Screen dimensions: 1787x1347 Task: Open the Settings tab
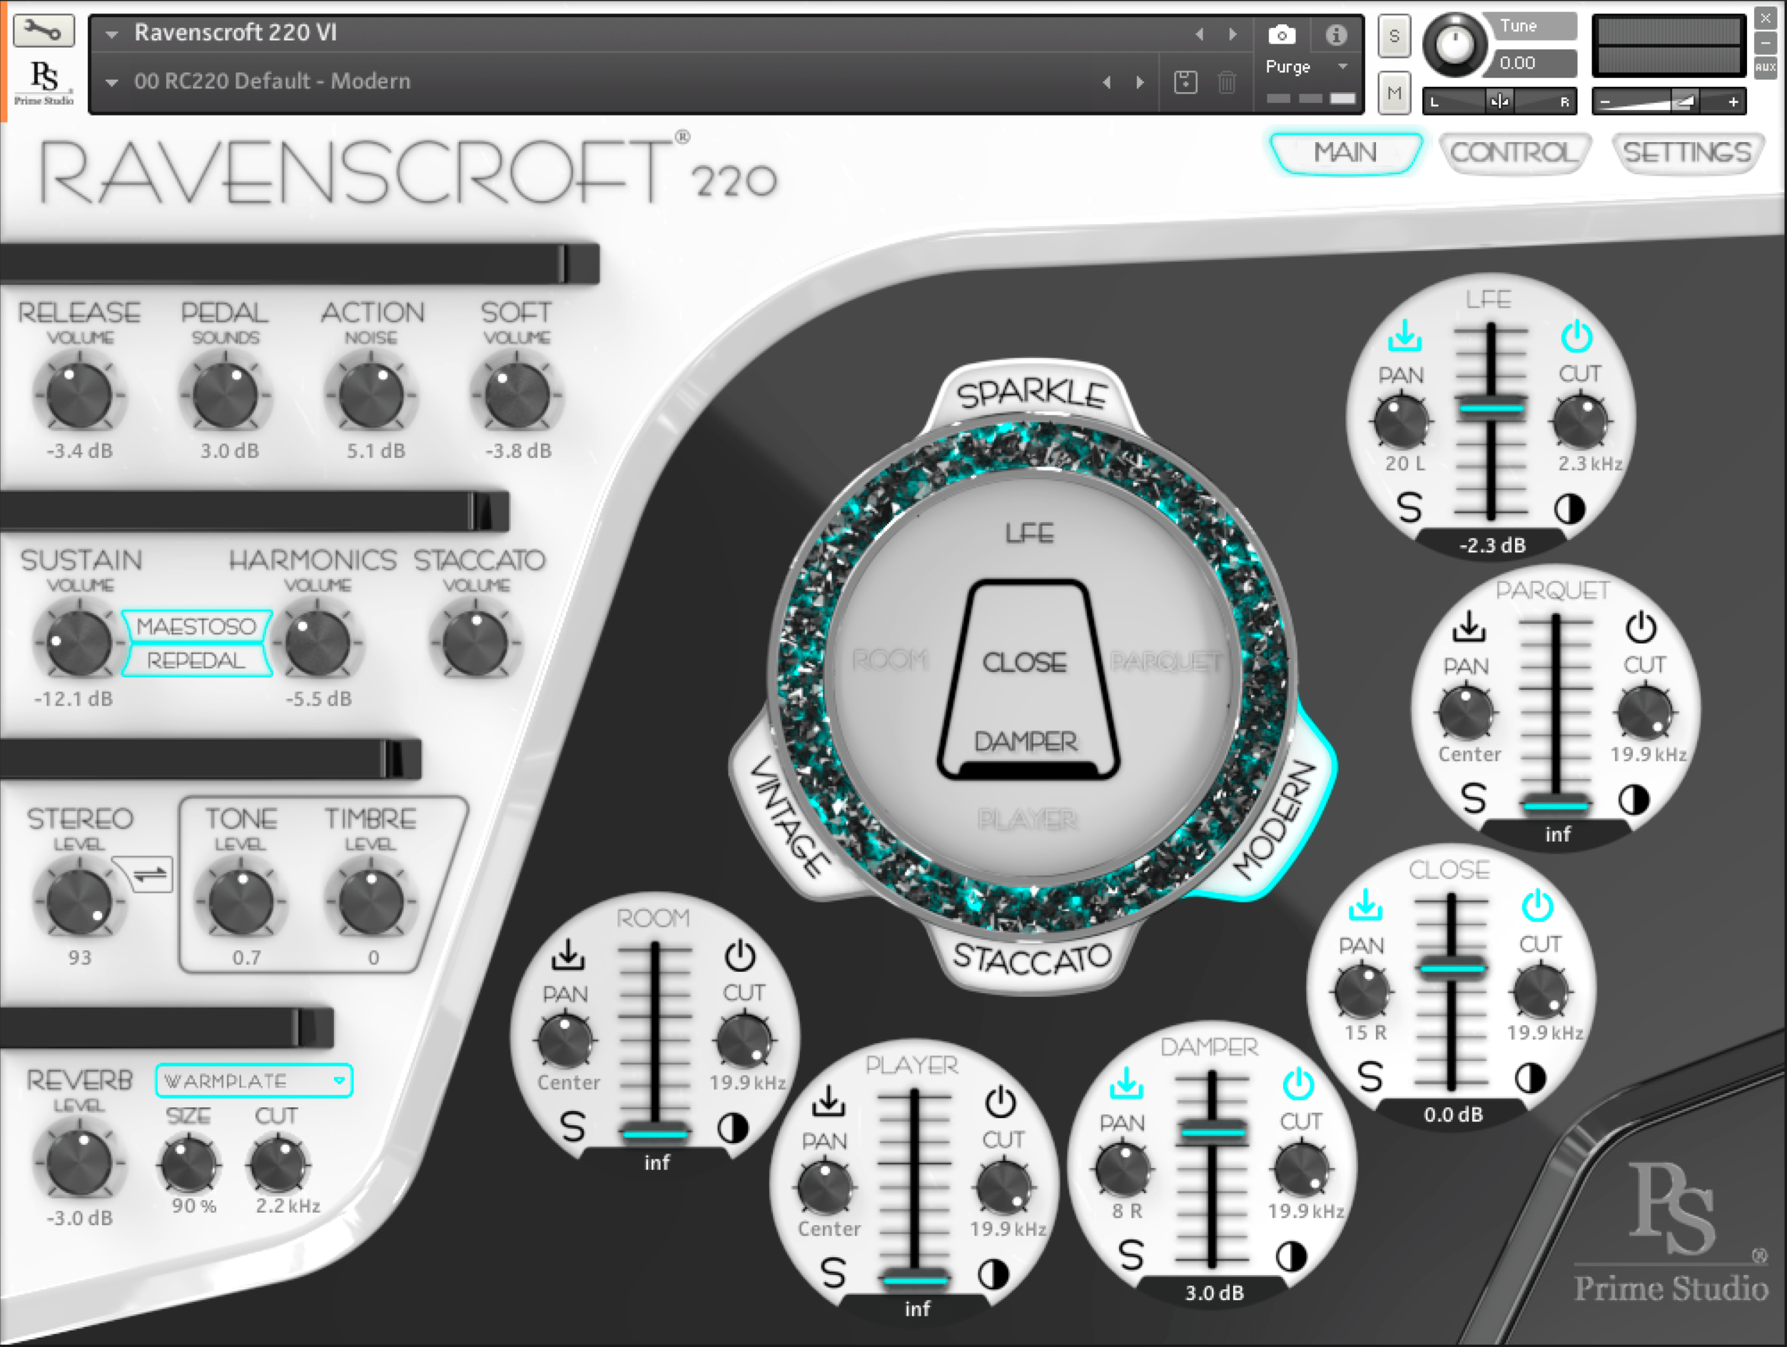pyautogui.click(x=1687, y=153)
